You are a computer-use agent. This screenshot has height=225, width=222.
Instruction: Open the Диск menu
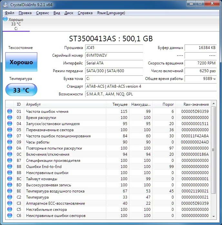[x=69, y=13]
